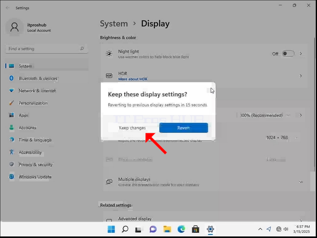This screenshot has height=238, width=317.
Task: Click the Find a setting search field
Action: point(47,49)
